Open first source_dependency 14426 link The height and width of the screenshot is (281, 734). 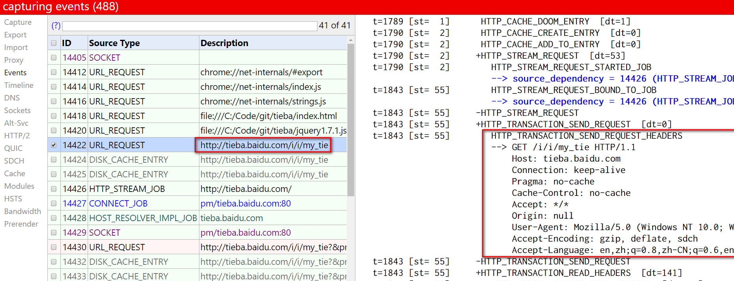pyautogui.click(x=623, y=79)
